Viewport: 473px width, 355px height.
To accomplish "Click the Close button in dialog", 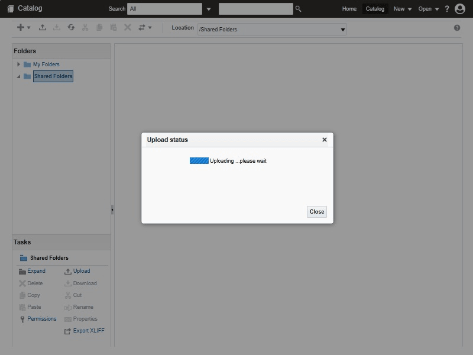I will 317,212.
